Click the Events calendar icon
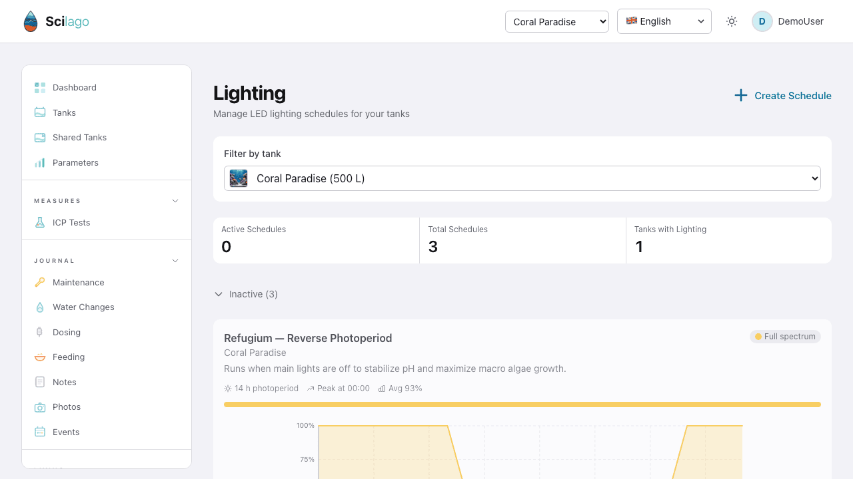 coord(40,432)
